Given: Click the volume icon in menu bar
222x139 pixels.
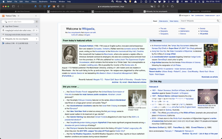Looking at the screenshot, I should tap(173, 2).
